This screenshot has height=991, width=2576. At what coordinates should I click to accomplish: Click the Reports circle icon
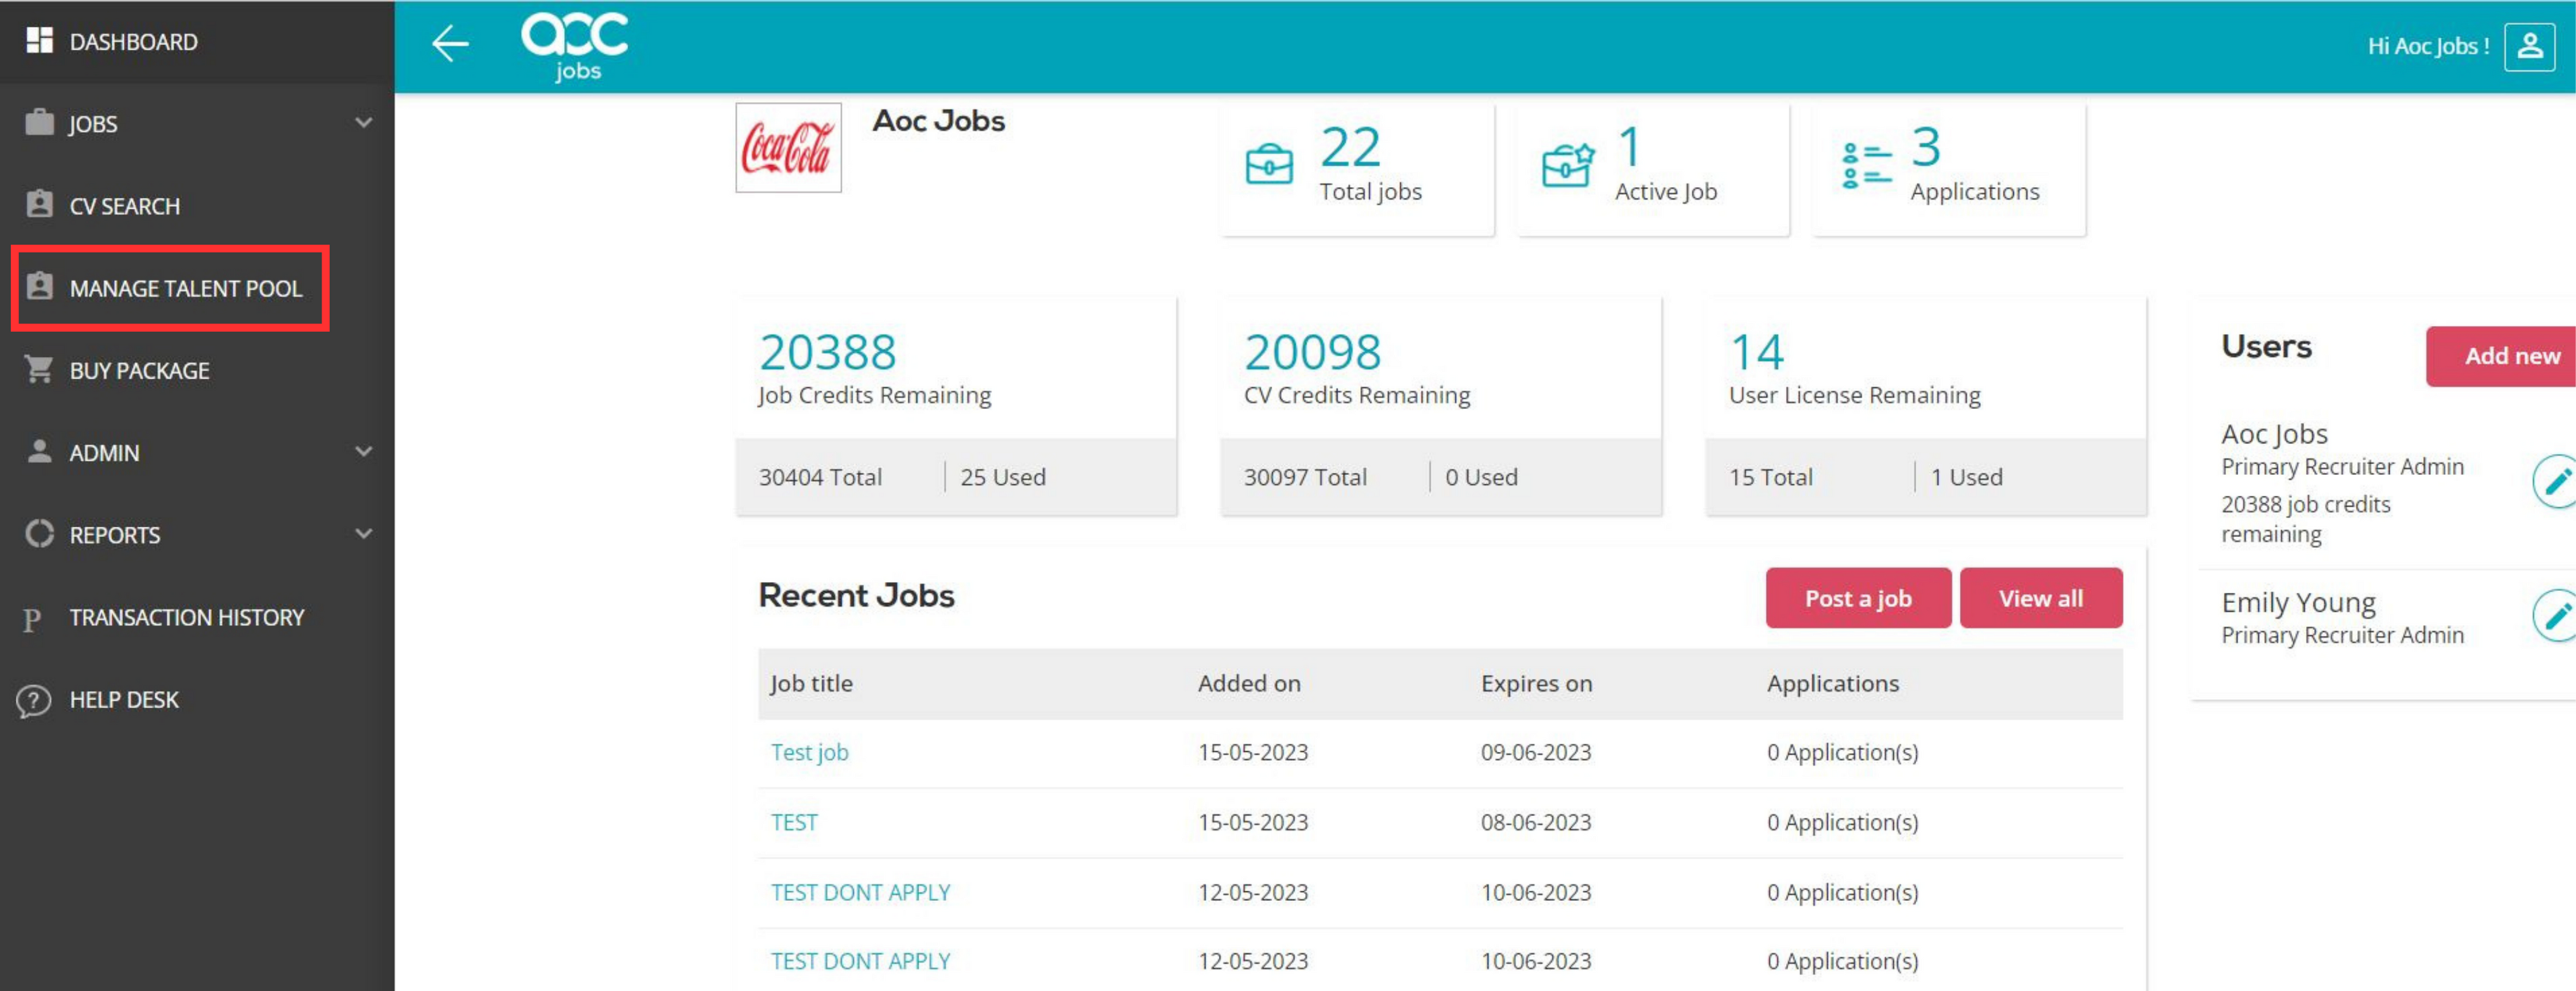[x=39, y=533]
